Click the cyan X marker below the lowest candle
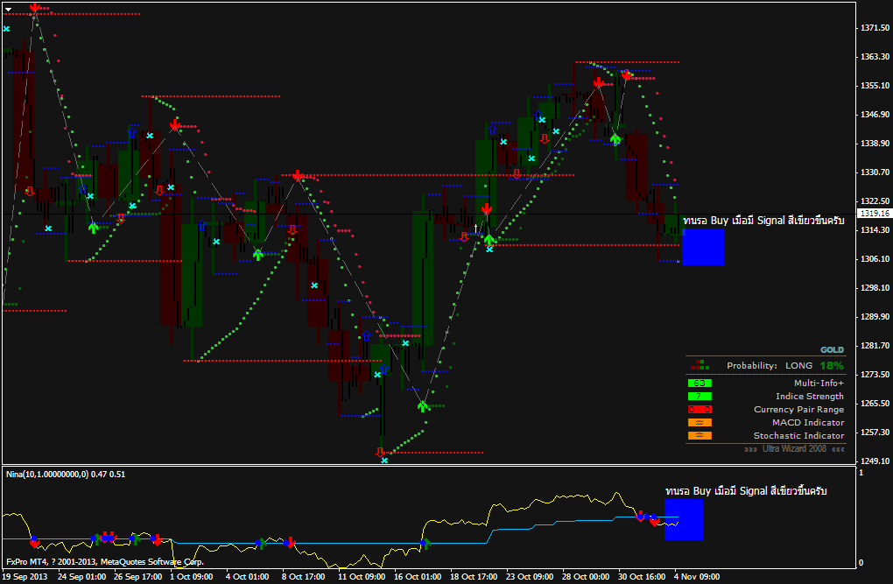This screenshot has height=584, width=893. [384, 461]
